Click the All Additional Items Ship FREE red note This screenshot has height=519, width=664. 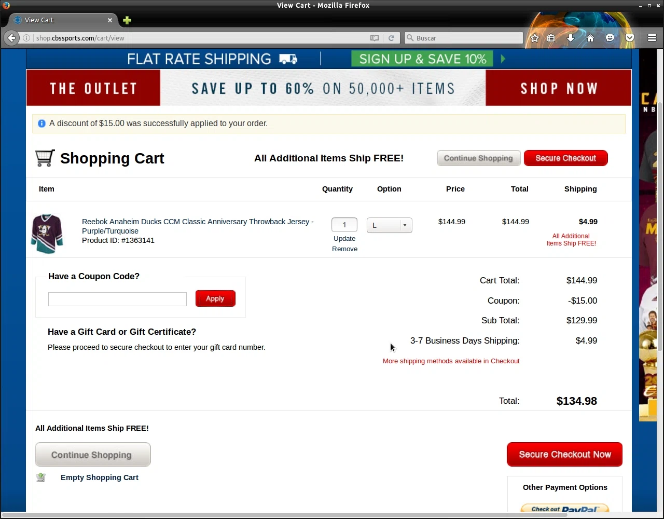pos(571,240)
